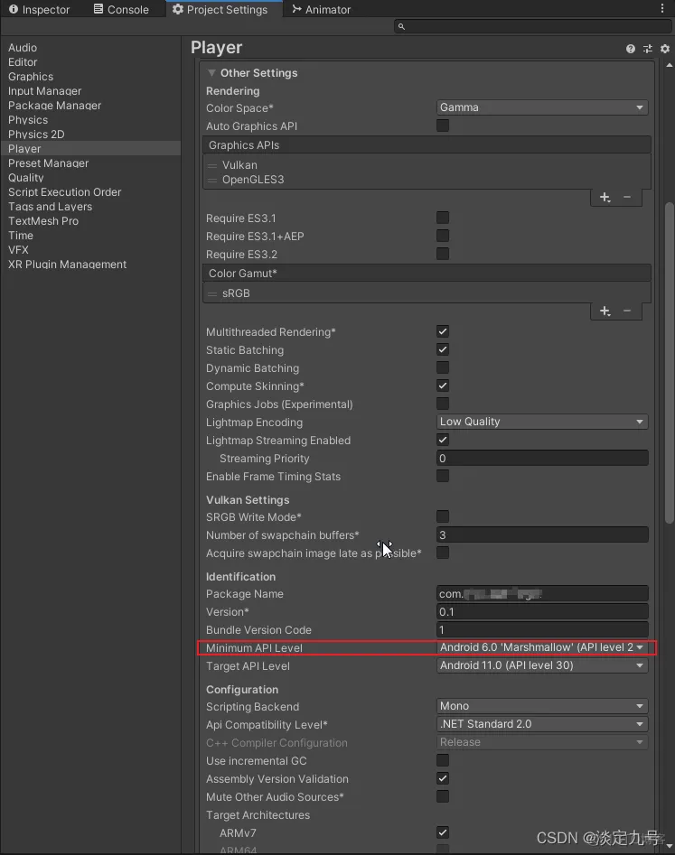The image size is (675, 855).
Task: Enable Graphics Jobs (Experimental) checkbox
Action: [x=443, y=404]
